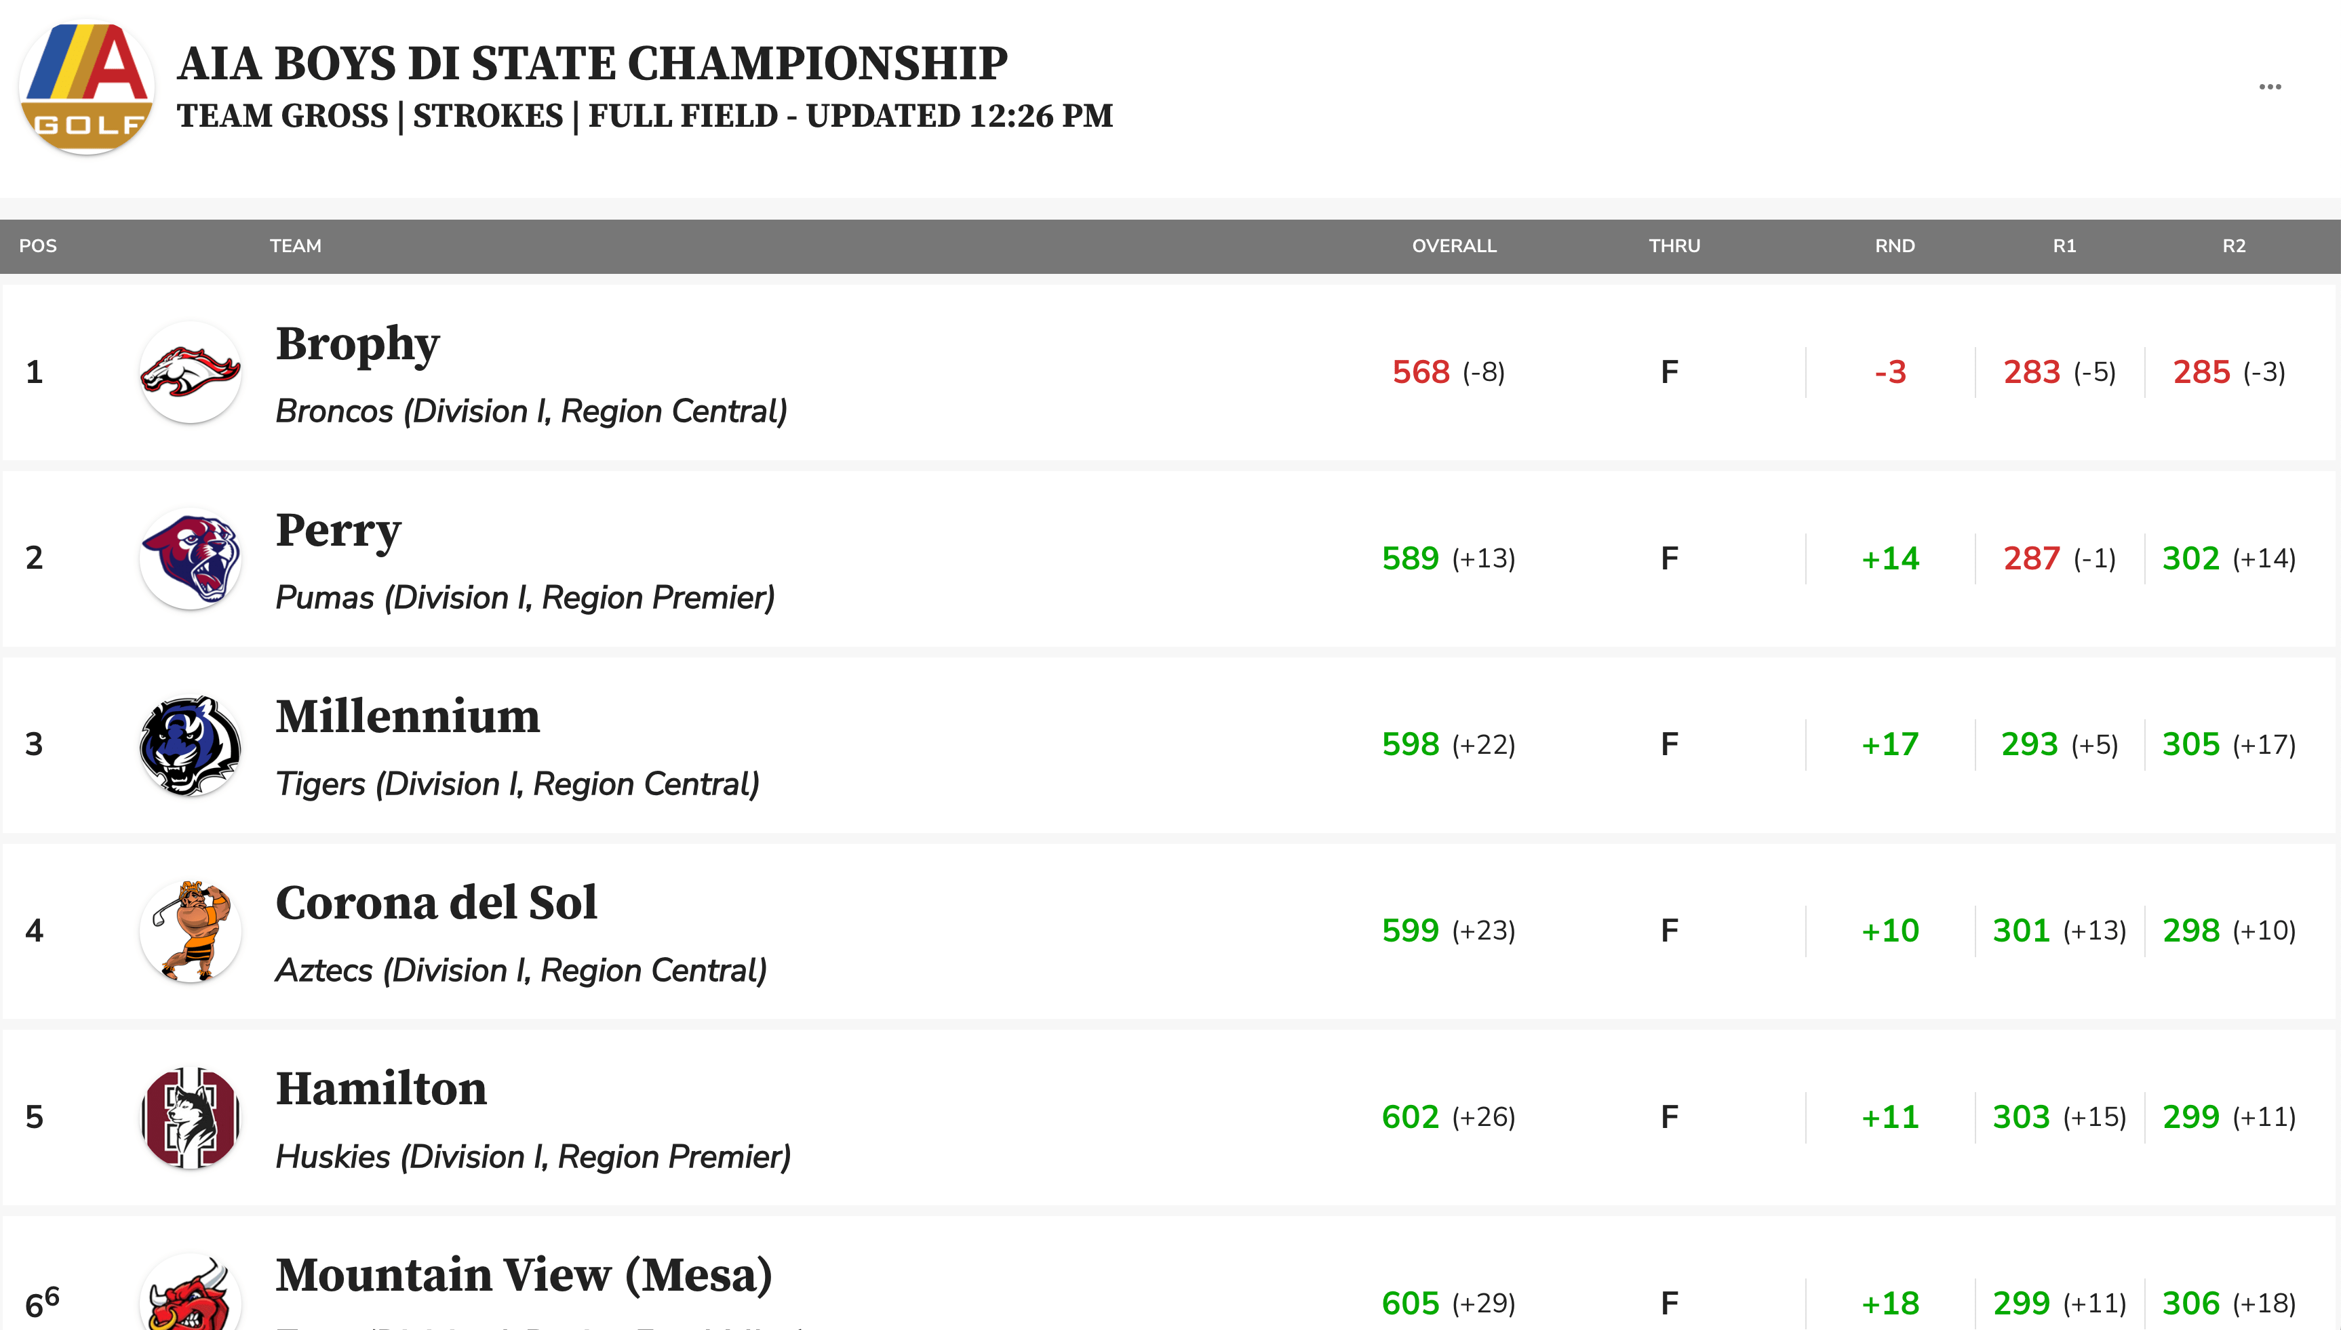The height and width of the screenshot is (1330, 2341).
Task: Open the Corona del Sol team link
Action: tap(437, 904)
